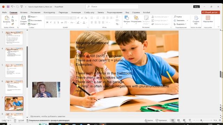Open the font color dropdown arrow
The height and width of the screenshot is (125, 223).
(86, 23)
